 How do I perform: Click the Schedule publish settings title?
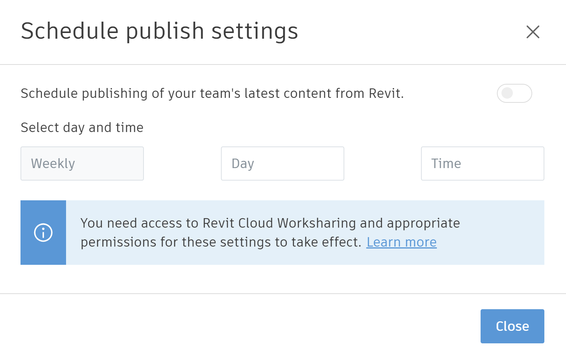(x=159, y=31)
